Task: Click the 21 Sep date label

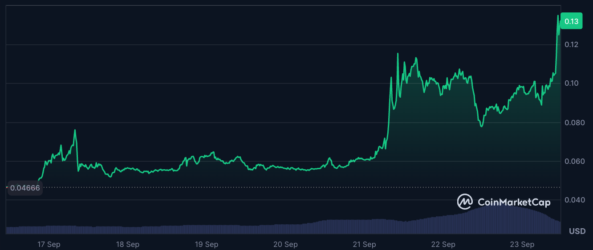Action: coord(364,244)
